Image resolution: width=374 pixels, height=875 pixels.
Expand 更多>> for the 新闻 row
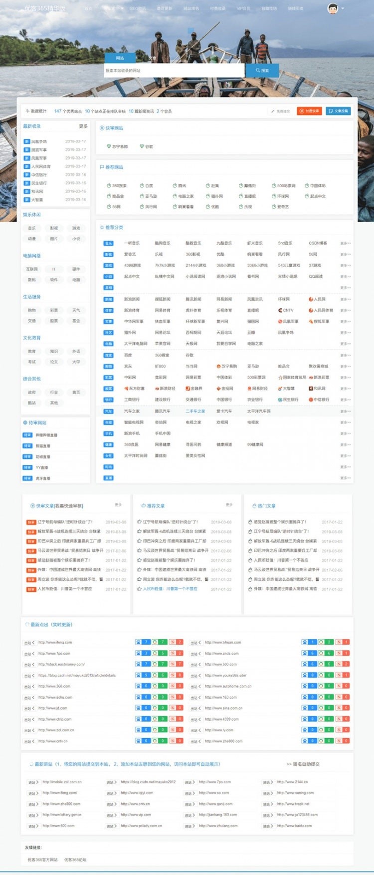345,299
